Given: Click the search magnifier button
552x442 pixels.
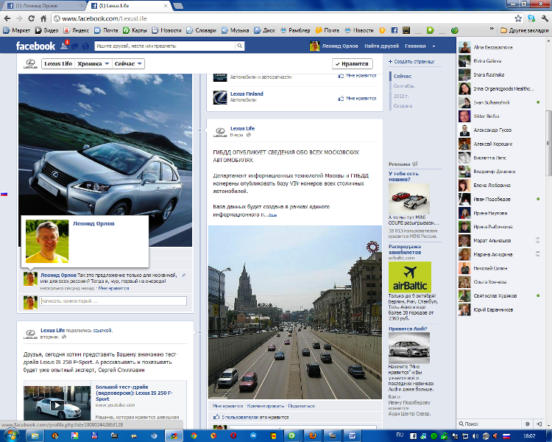Looking at the screenshot, I should coord(239,46).
